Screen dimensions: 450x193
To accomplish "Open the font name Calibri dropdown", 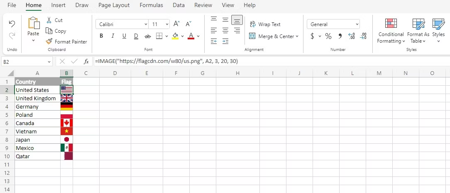I will pyautogui.click(x=146, y=24).
